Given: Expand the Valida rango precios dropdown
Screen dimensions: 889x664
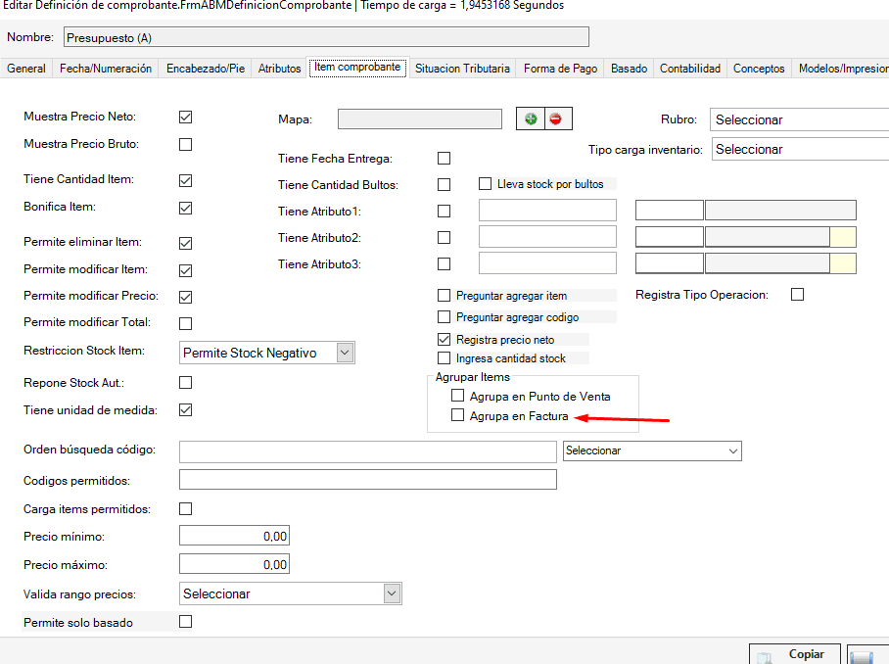Looking at the screenshot, I should click(x=392, y=593).
